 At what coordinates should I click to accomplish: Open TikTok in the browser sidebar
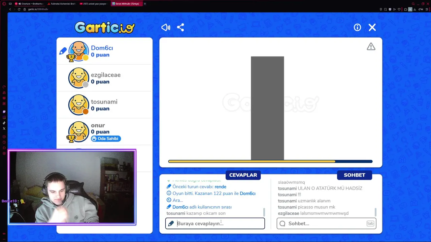(4, 123)
